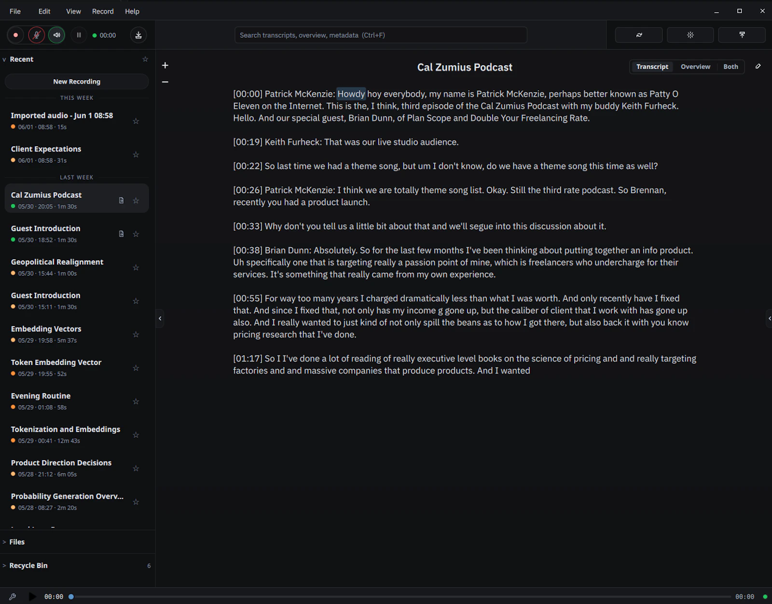The image size is (772, 604).
Task: Star the Cal Zumius Podcast recording
Action: tap(136, 200)
